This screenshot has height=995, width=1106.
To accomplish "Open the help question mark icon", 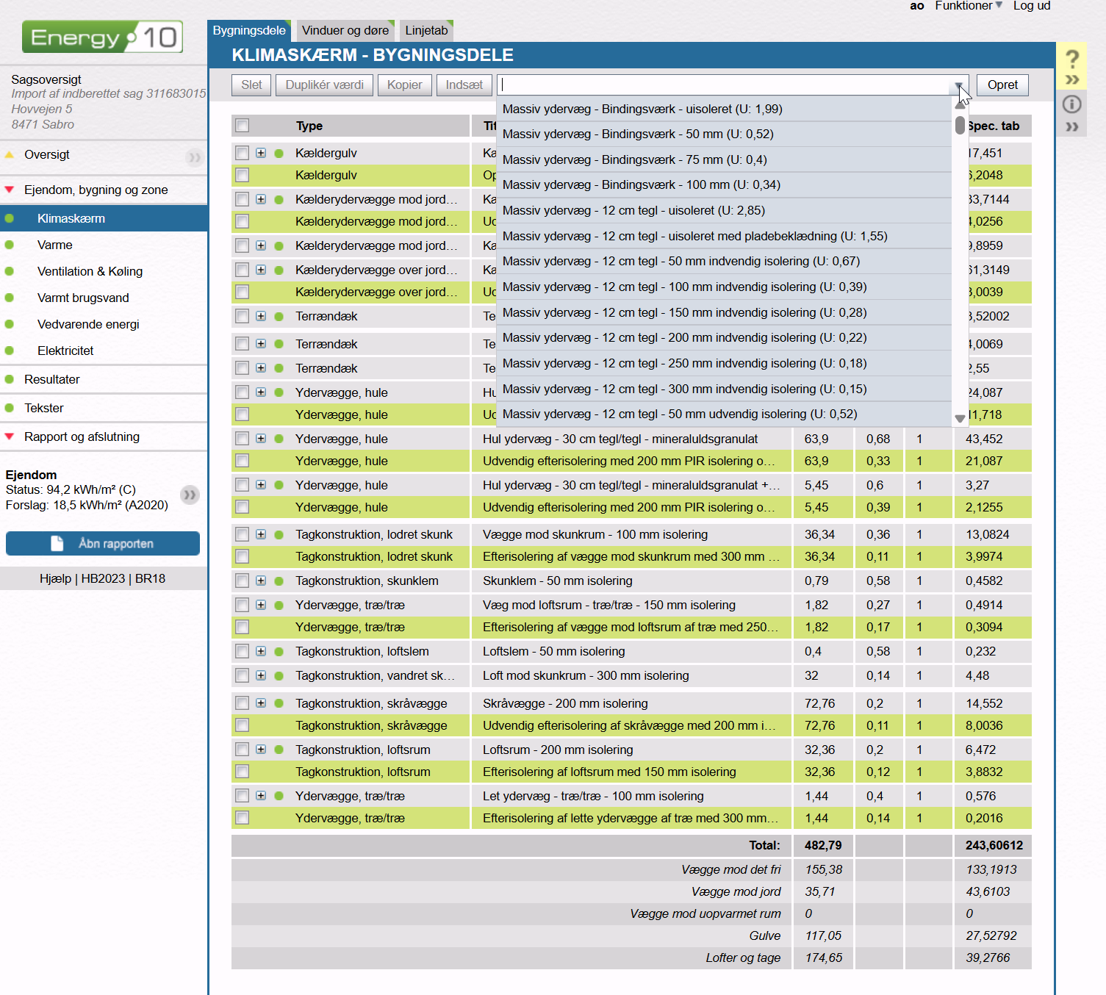I will click(1072, 59).
